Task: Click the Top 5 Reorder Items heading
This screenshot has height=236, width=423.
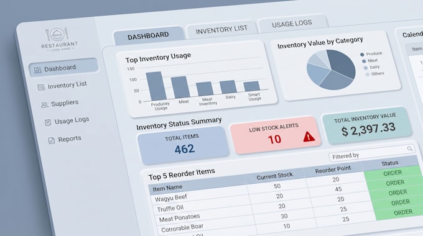Action: tap(182, 174)
